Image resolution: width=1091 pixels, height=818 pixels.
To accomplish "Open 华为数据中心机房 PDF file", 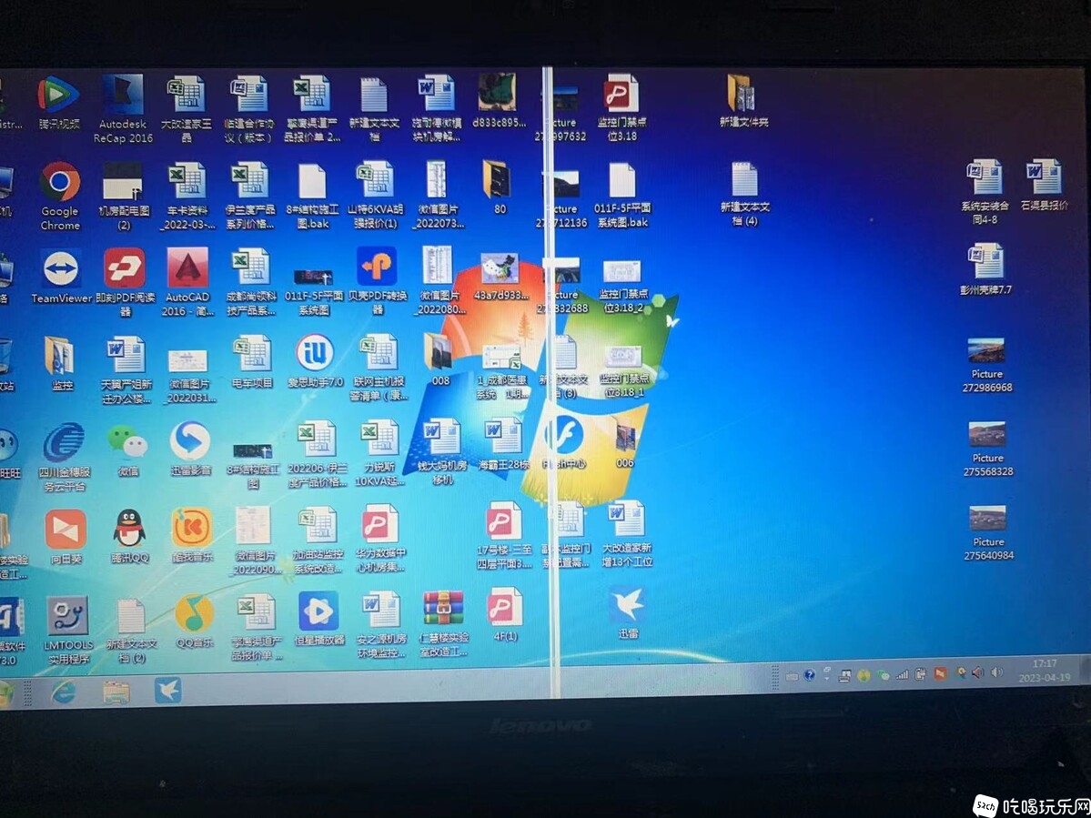I will click(381, 539).
